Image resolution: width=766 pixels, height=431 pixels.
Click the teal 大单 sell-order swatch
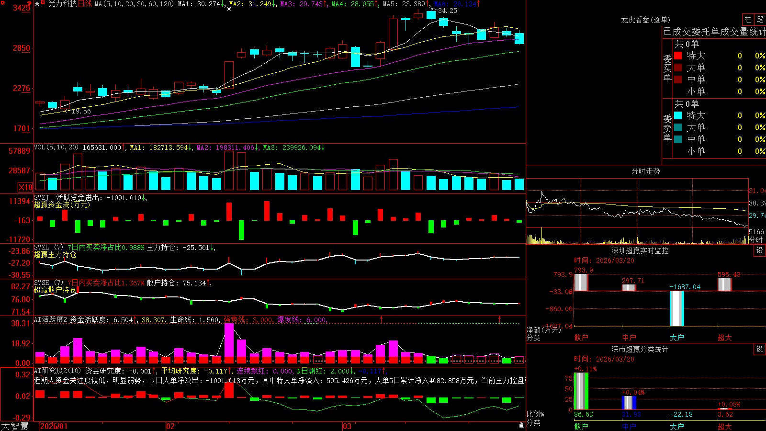[678, 127]
